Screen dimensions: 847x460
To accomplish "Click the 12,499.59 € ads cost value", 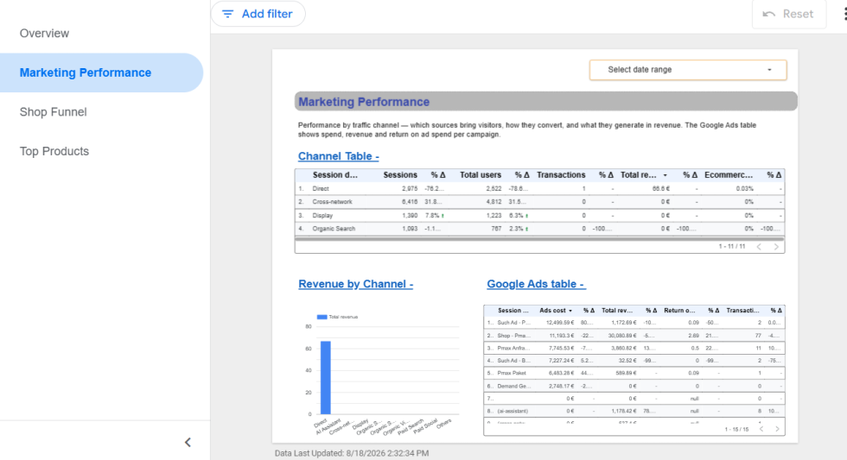I will (560, 323).
